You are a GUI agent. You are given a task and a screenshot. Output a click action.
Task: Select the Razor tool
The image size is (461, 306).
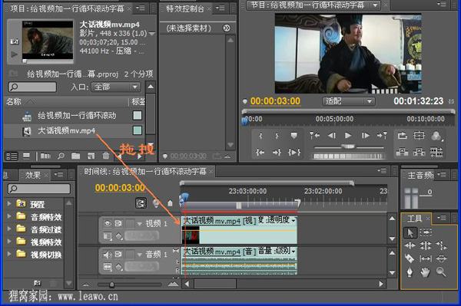tap(410, 258)
